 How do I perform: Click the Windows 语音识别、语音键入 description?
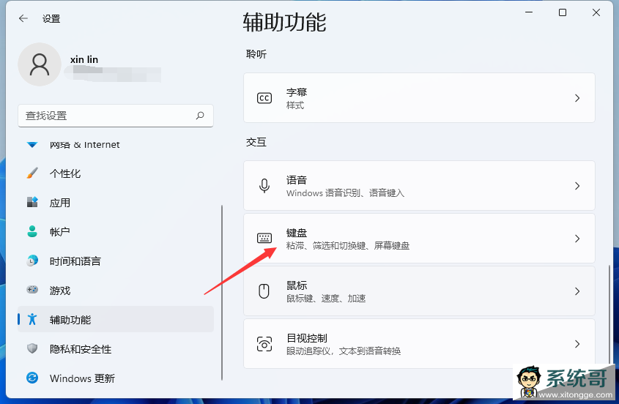coord(346,193)
